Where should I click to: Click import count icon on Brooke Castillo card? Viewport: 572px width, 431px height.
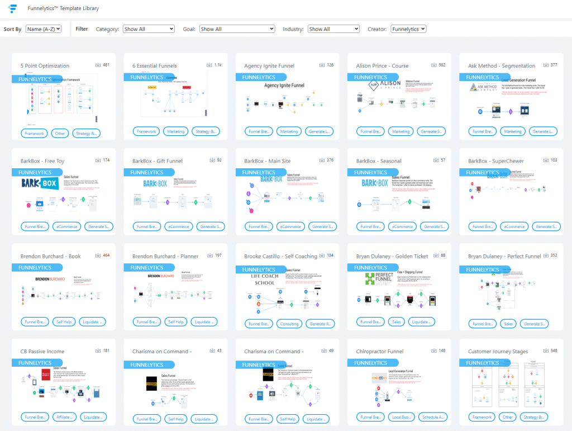click(x=322, y=255)
